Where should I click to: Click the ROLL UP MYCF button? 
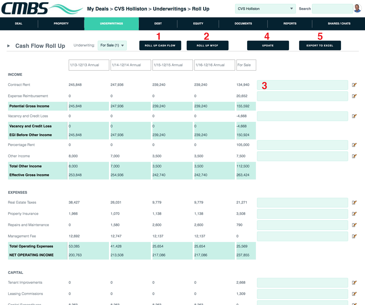click(x=207, y=45)
